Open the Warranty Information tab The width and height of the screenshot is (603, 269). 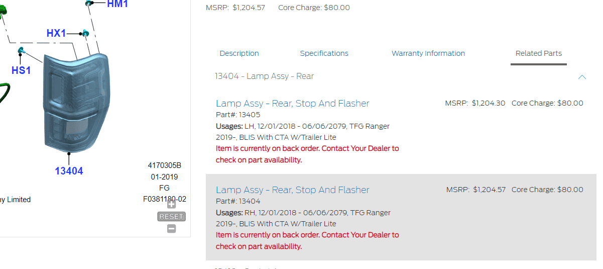(428, 53)
